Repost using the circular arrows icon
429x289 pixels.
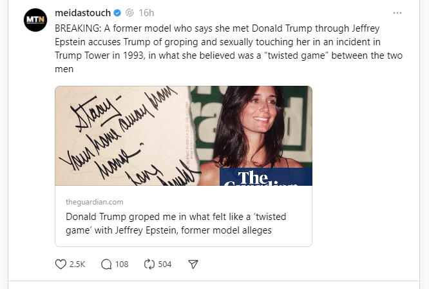click(x=149, y=264)
